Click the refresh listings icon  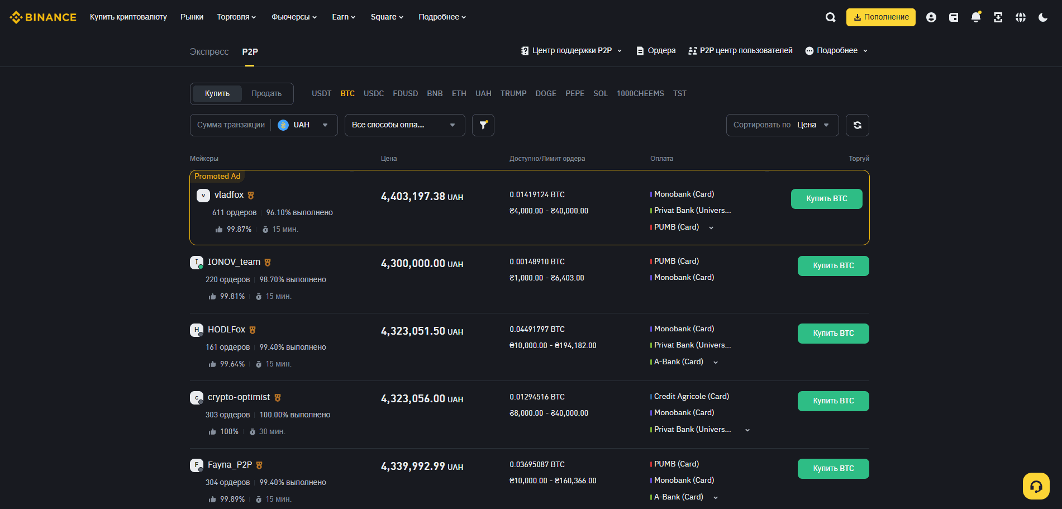(x=858, y=125)
